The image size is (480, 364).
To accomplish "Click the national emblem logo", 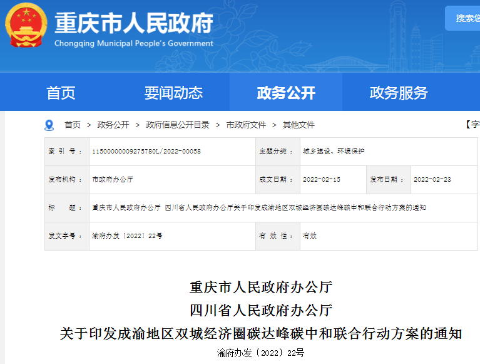I will 26,26.
